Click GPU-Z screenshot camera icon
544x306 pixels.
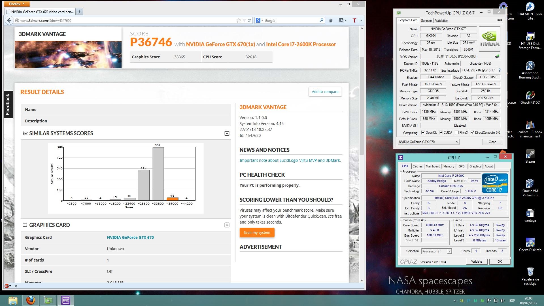click(500, 20)
